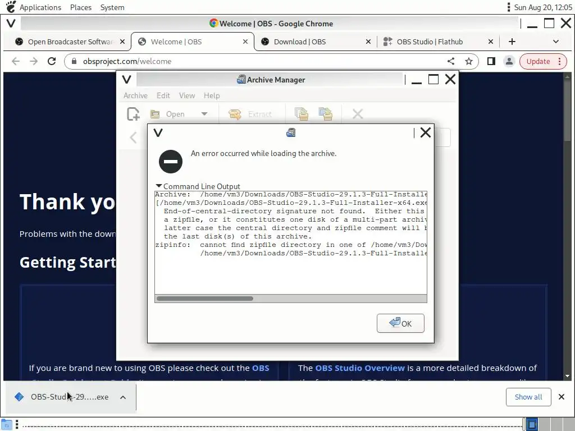This screenshot has width=575, height=431.
Task: Open the System menu
Action: pyautogui.click(x=112, y=7)
